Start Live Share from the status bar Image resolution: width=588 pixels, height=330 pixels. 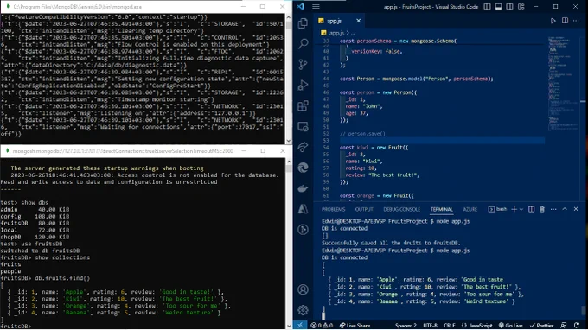(355, 325)
